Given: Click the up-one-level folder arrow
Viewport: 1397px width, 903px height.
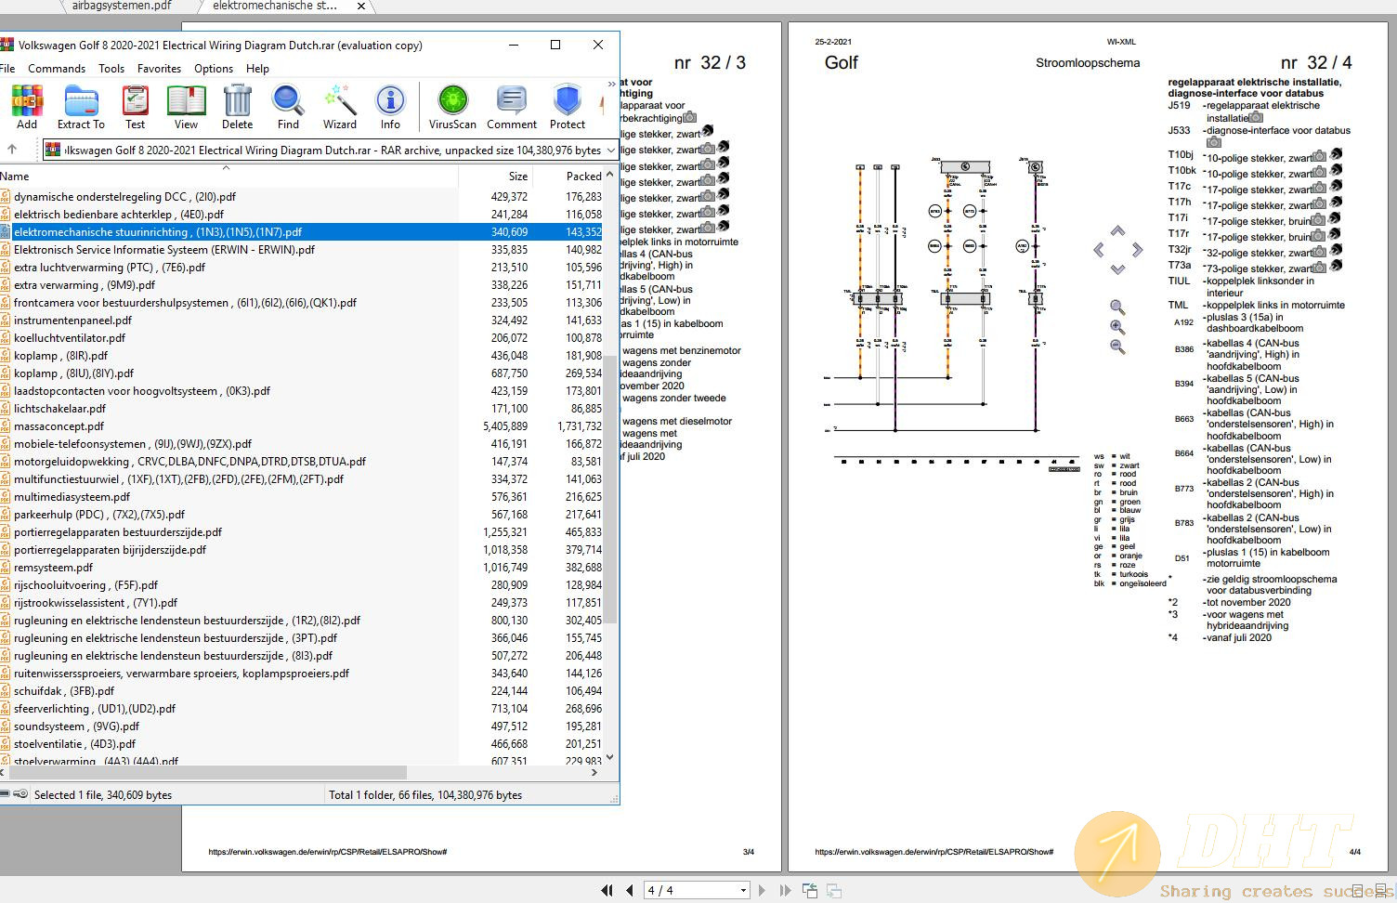Looking at the screenshot, I should 12,150.
